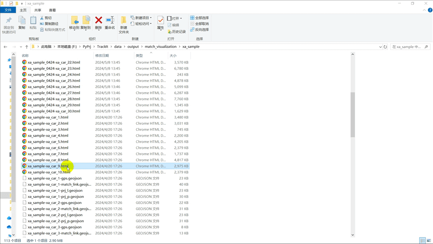
Task: Click History in the Open group
Action: [x=177, y=32]
